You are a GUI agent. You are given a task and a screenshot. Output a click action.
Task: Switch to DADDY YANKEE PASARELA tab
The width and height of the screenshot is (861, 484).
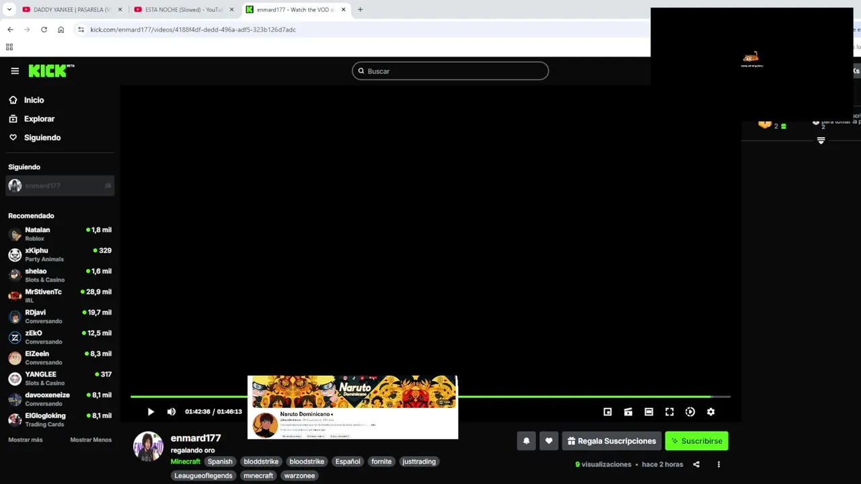pos(72,9)
